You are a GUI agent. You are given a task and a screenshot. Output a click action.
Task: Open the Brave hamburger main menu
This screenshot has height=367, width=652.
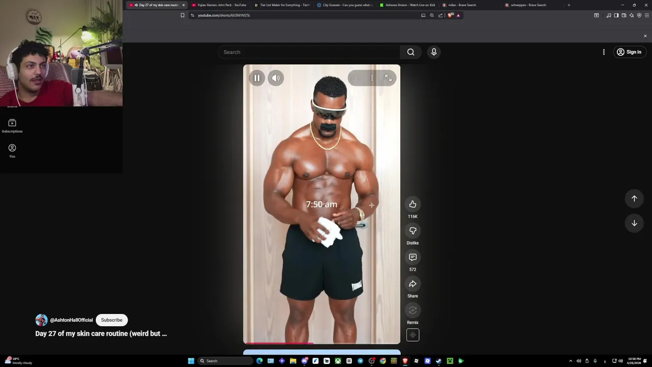[647, 15]
